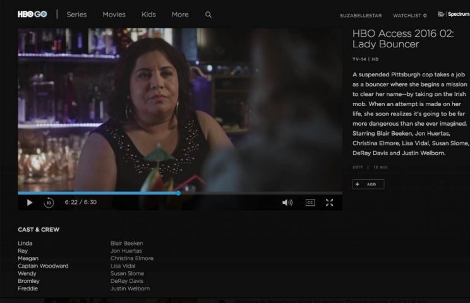Click the blue progress bar handle
Image resolution: width=470 pixels, height=303 pixels.
[x=178, y=193]
